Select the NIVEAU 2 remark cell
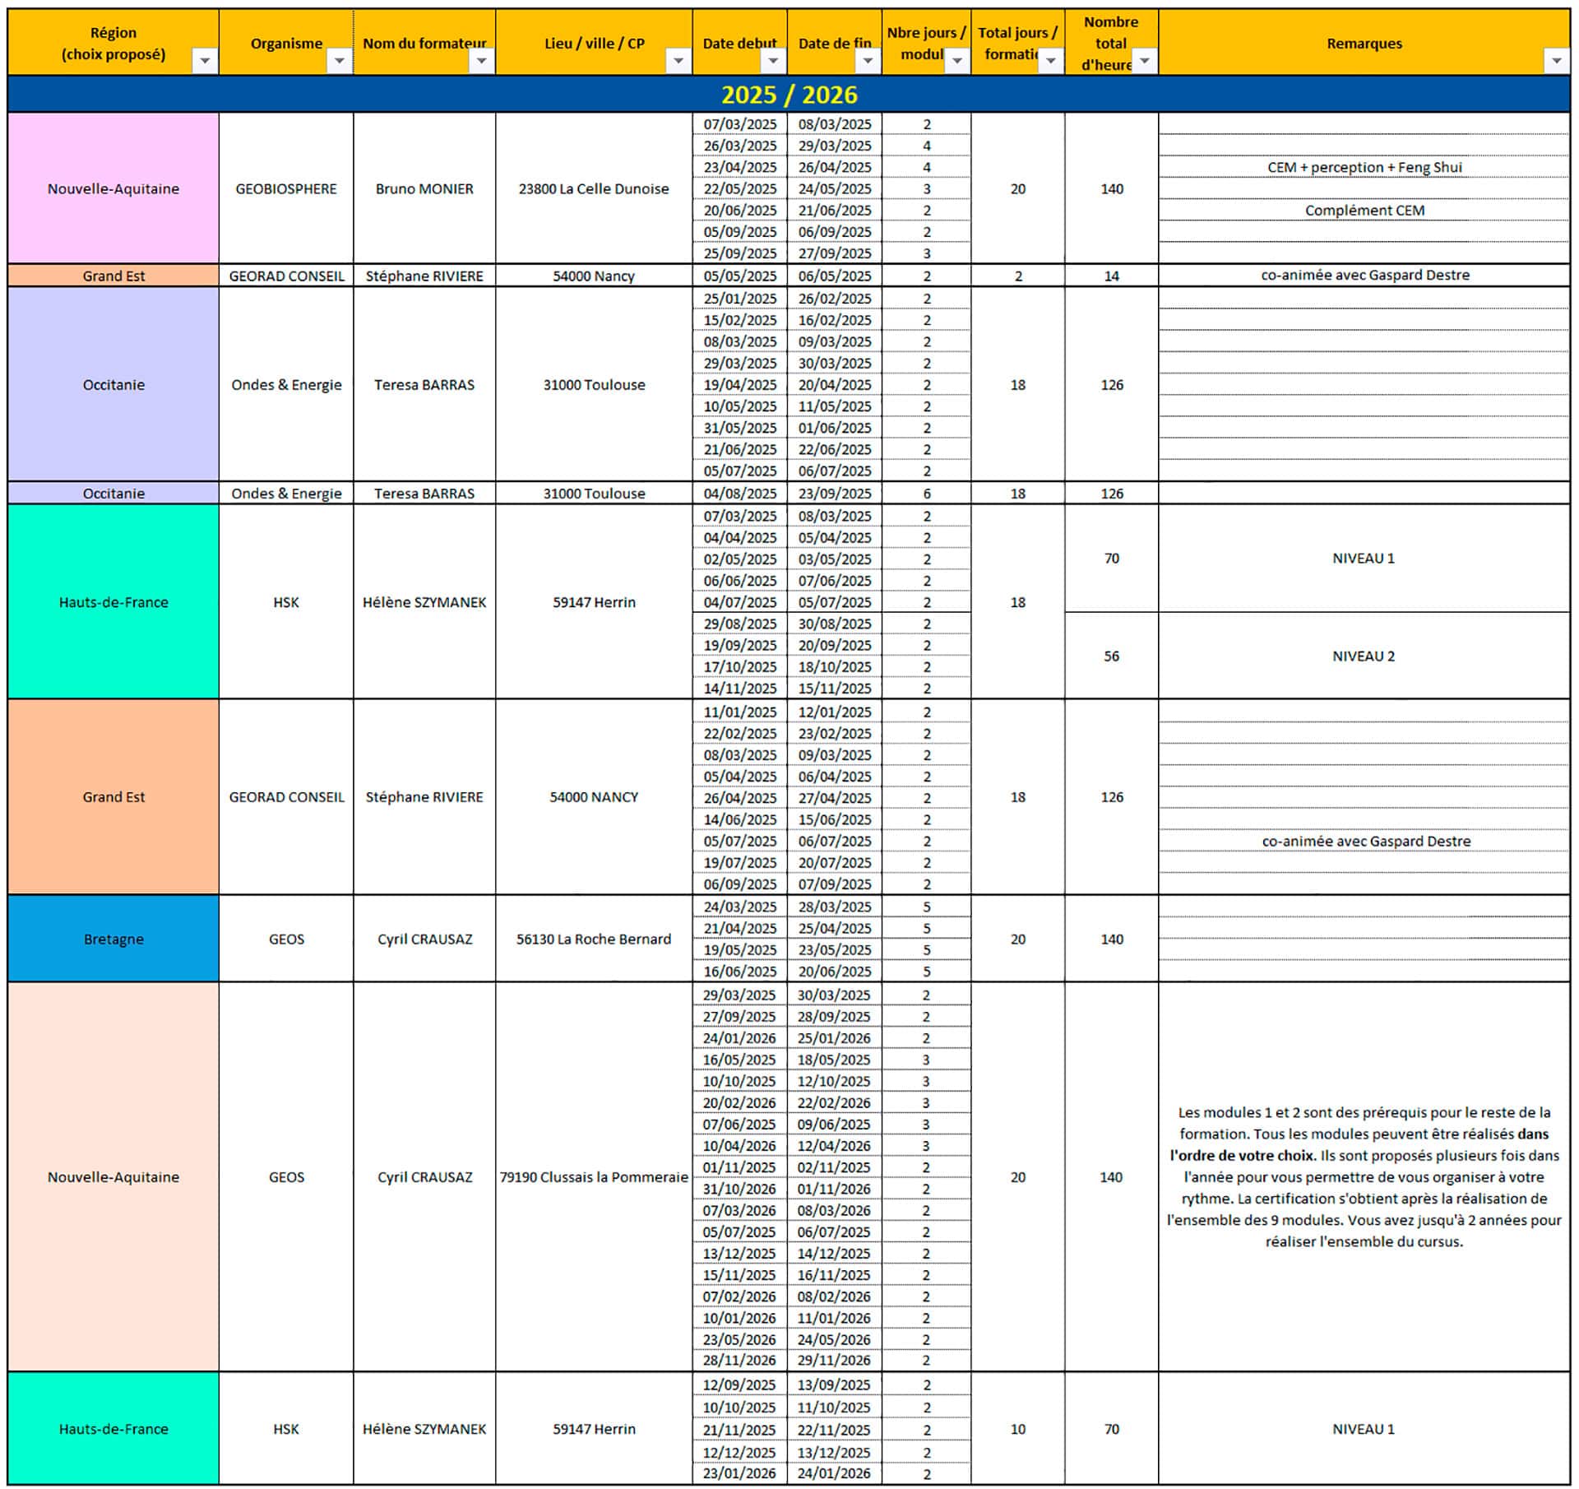Viewport: 1579px width, 1489px height. [1364, 656]
